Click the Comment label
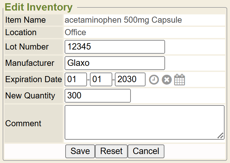The width and height of the screenshot is (230, 163). click(23, 123)
